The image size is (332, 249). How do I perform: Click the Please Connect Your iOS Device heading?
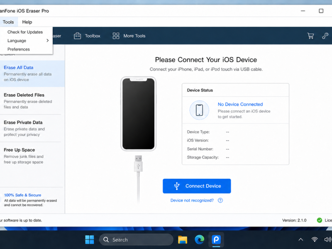pos(206,60)
